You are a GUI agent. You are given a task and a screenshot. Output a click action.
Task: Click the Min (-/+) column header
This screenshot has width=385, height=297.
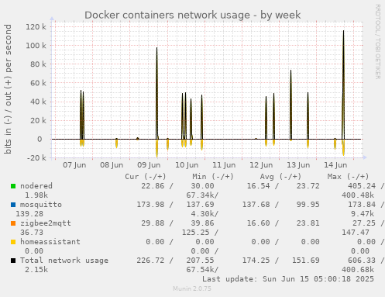pyautogui.click(x=213, y=177)
